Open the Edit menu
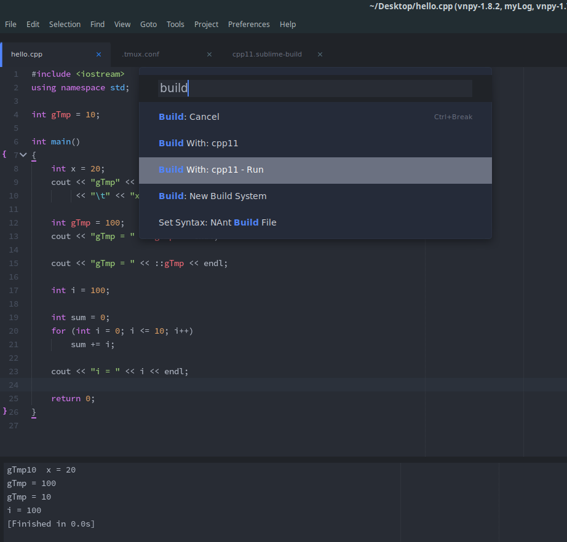This screenshot has width=567, height=542. click(x=33, y=24)
